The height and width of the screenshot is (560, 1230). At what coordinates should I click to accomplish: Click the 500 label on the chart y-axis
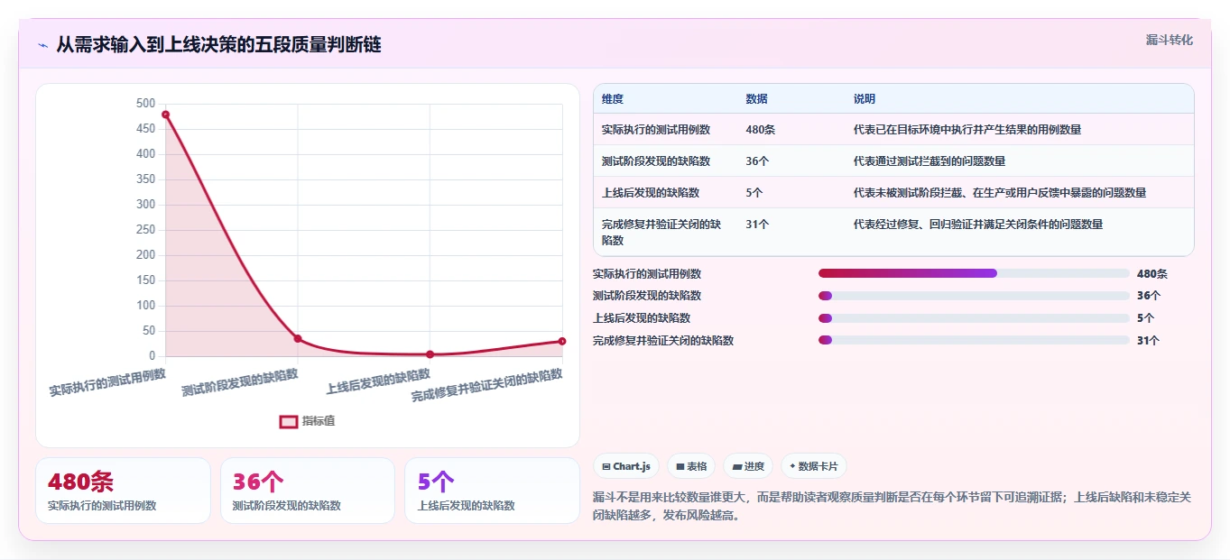click(145, 104)
